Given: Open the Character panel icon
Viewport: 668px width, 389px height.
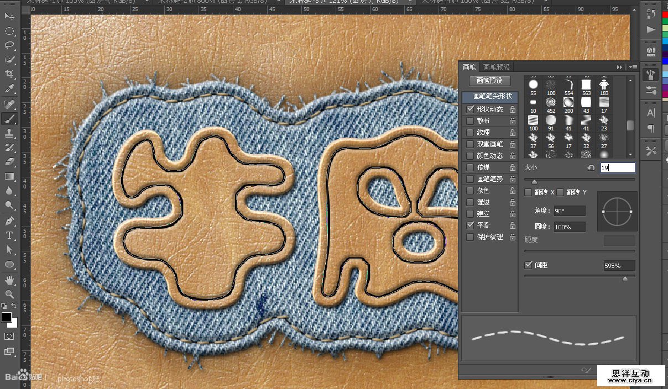Looking at the screenshot, I should (x=651, y=113).
